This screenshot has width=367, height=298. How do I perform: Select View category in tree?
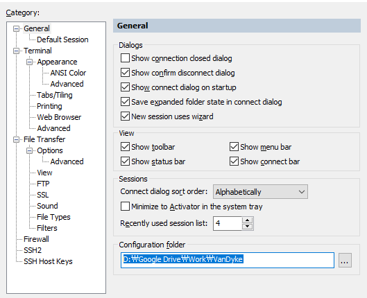(x=44, y=173)
